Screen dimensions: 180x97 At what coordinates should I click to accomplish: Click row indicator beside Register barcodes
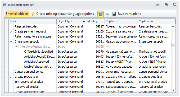pyautogui.click(x=7, y=26)
